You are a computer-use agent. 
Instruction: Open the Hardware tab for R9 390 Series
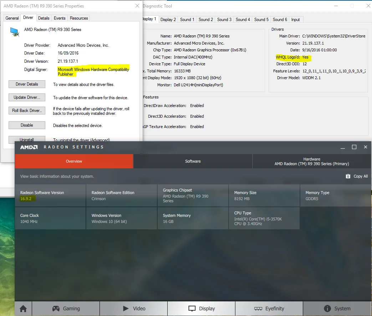click(312, 161)
